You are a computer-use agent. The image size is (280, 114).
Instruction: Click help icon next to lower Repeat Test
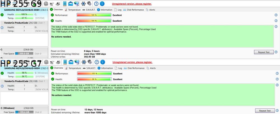277,111
